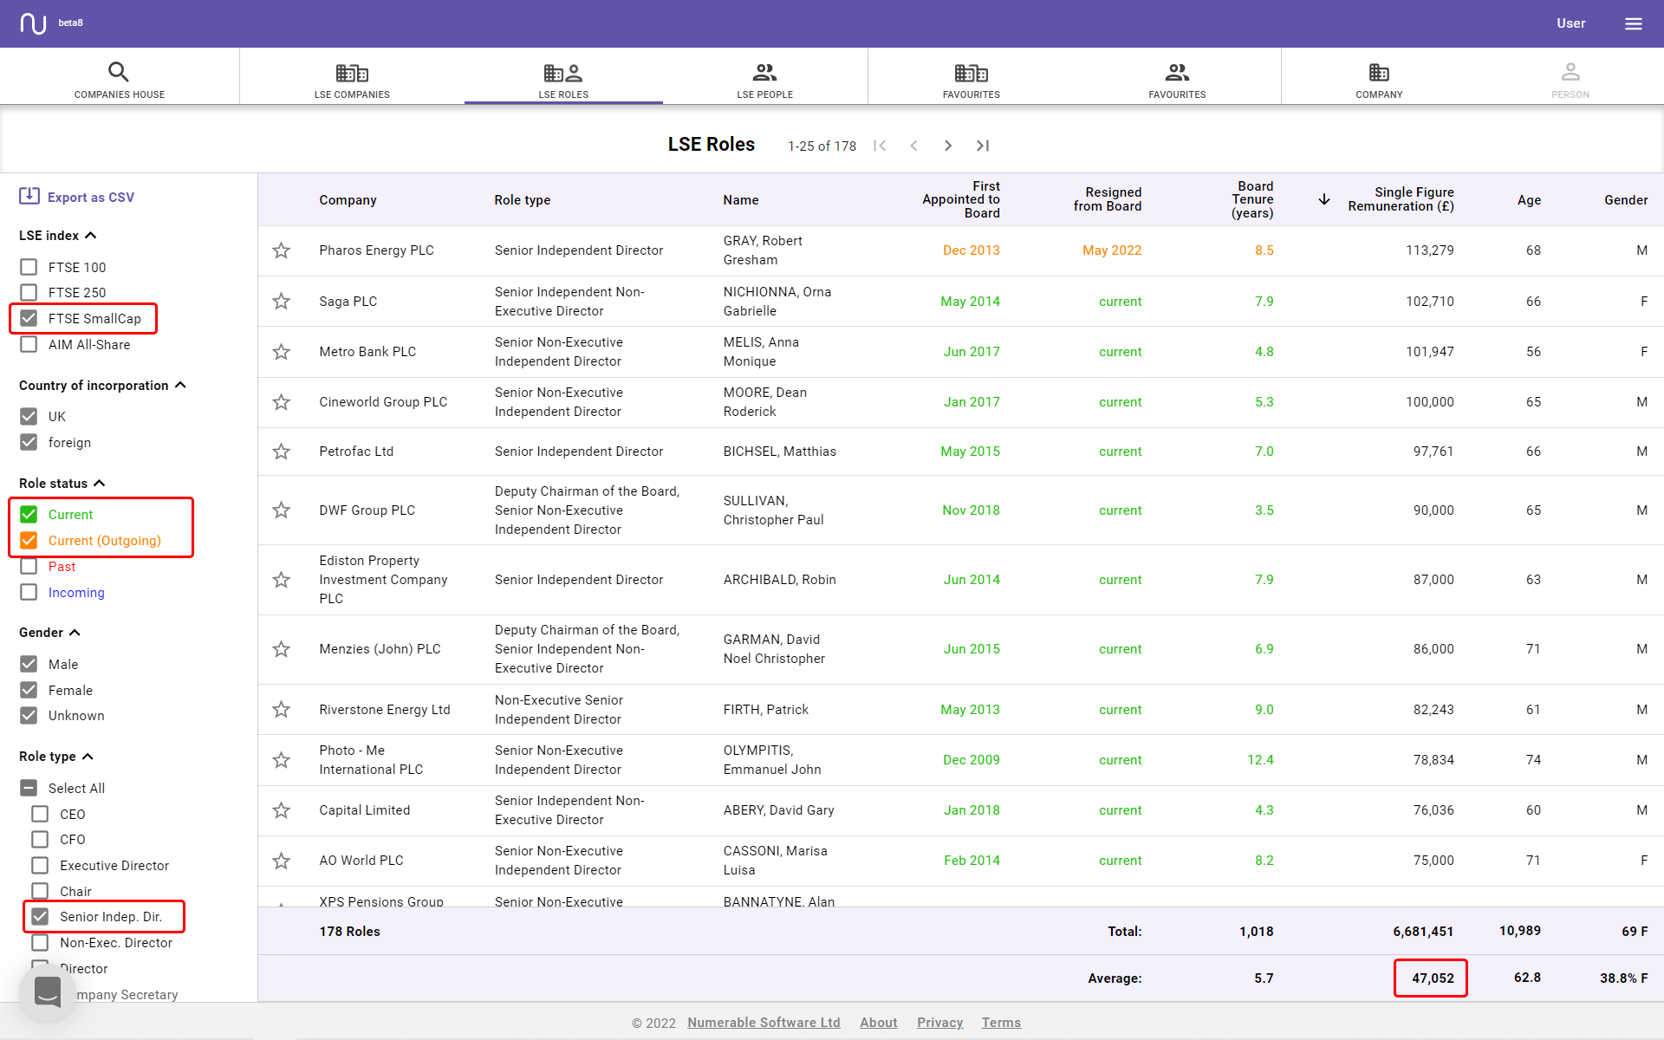Screen dimensions: 1664x1040
Task: Check the FTSE 100 checkbox
Action: point(29,267)
